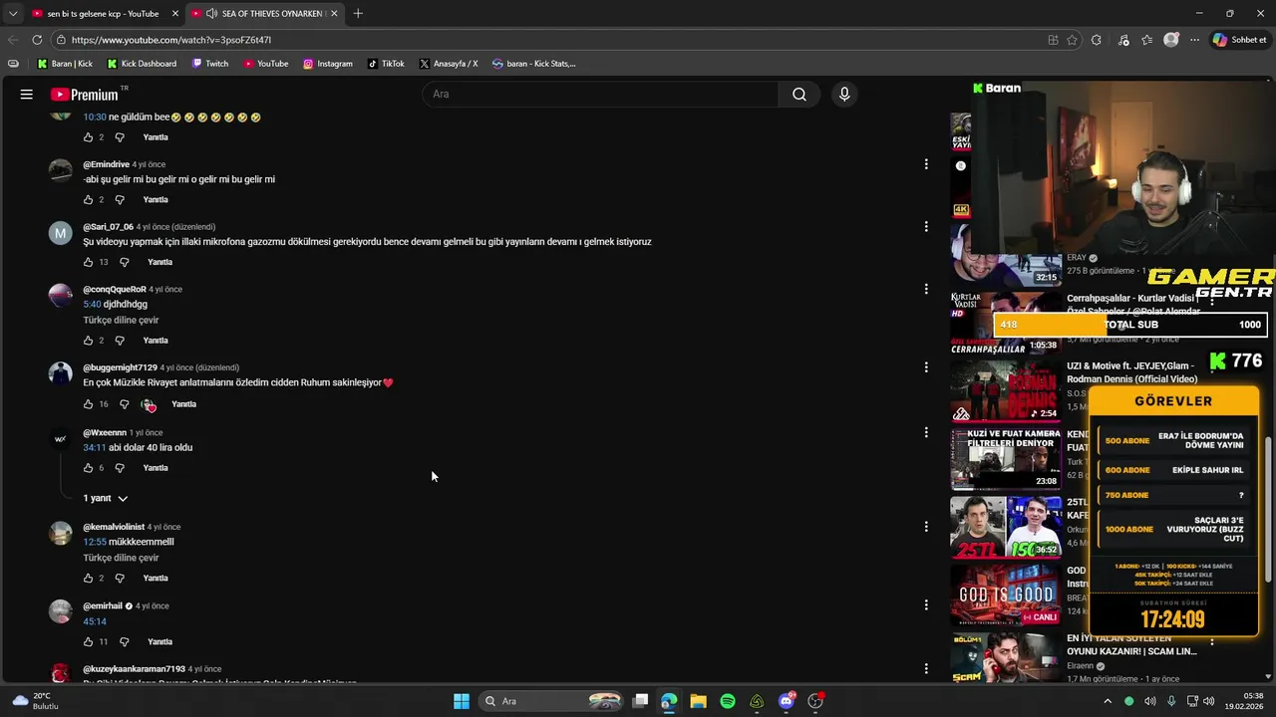Image resolution: width=1276 pixels, height=717 pixels.
Task: Open UZI & Motive Rodman Dennis video thumbnail
Action: [1006, 391]
